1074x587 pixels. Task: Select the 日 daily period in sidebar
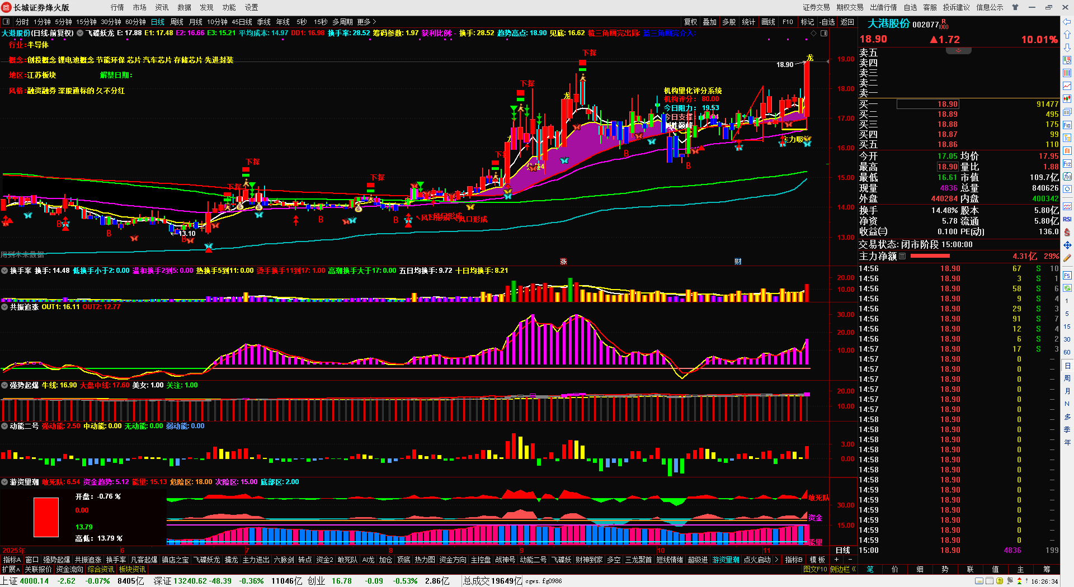click(1067, 366)
